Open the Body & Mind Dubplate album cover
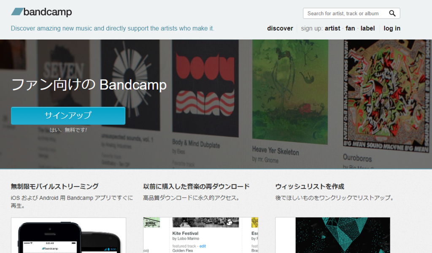 point(205,88)
